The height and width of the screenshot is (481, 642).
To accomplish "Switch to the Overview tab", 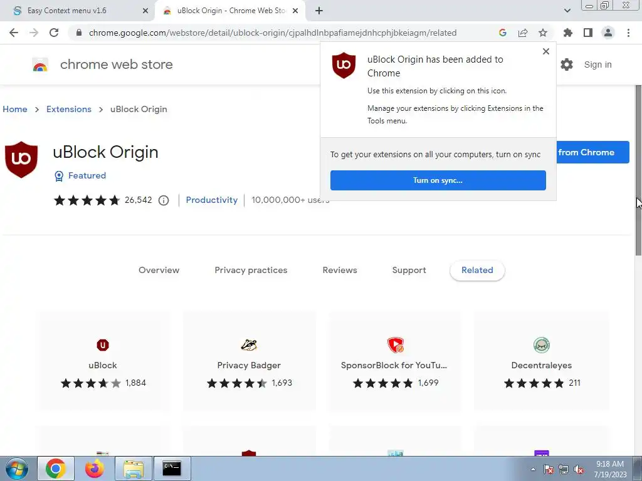I will tap(159, 271).
